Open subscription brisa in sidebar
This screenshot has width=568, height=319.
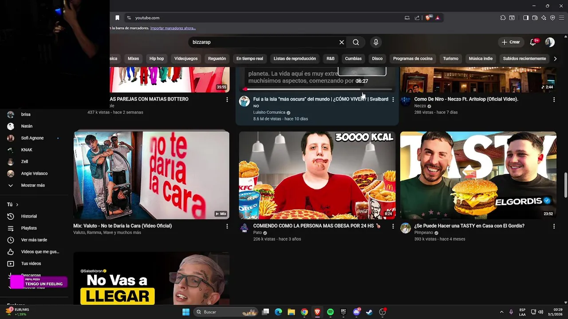[26, 114]
